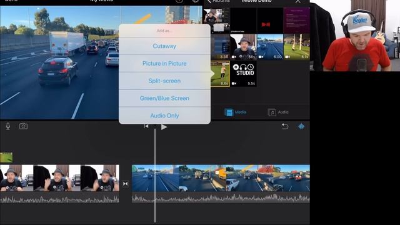Play the movie preview
This screenshot has width=400, height=225.
click(164, 127)
